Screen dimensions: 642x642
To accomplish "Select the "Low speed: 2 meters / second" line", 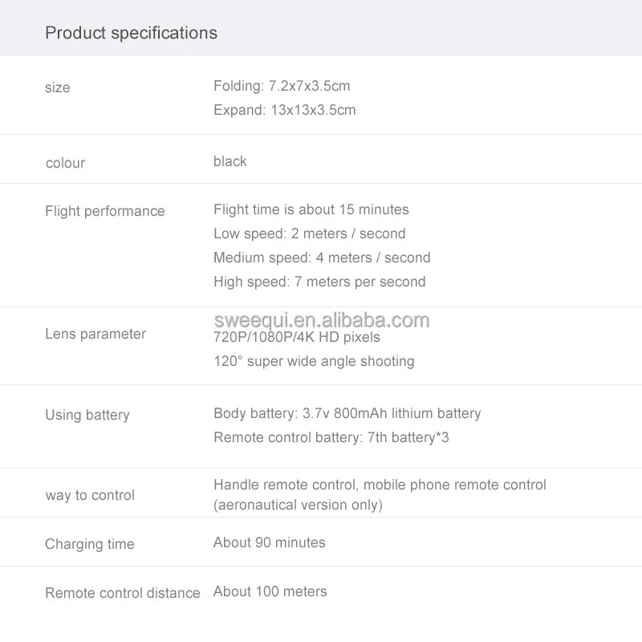I will (x=310, y=234).
